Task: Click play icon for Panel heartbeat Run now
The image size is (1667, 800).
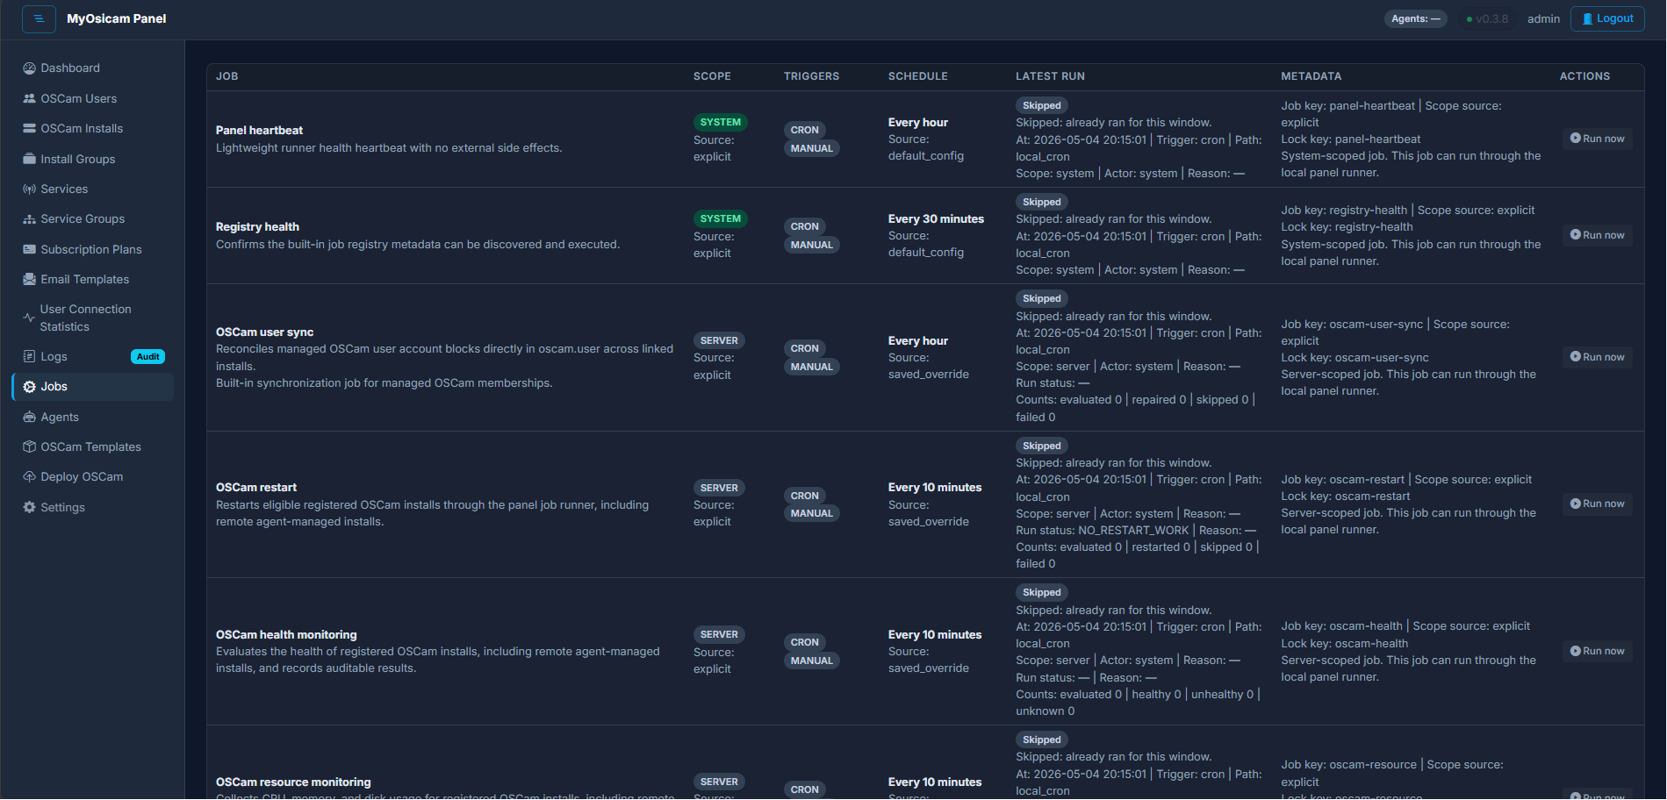Action: [1575, 138]
